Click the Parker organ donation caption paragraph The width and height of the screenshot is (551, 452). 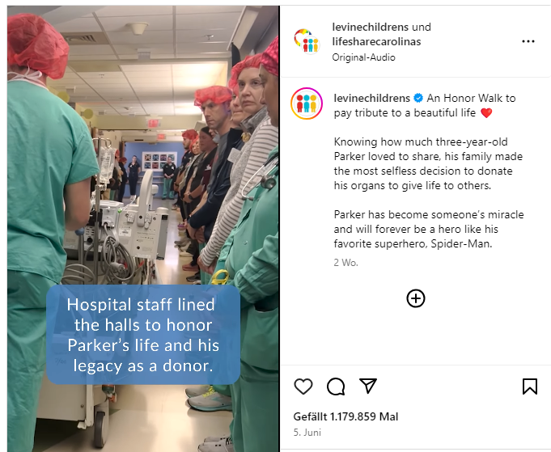tap(428, 163)
